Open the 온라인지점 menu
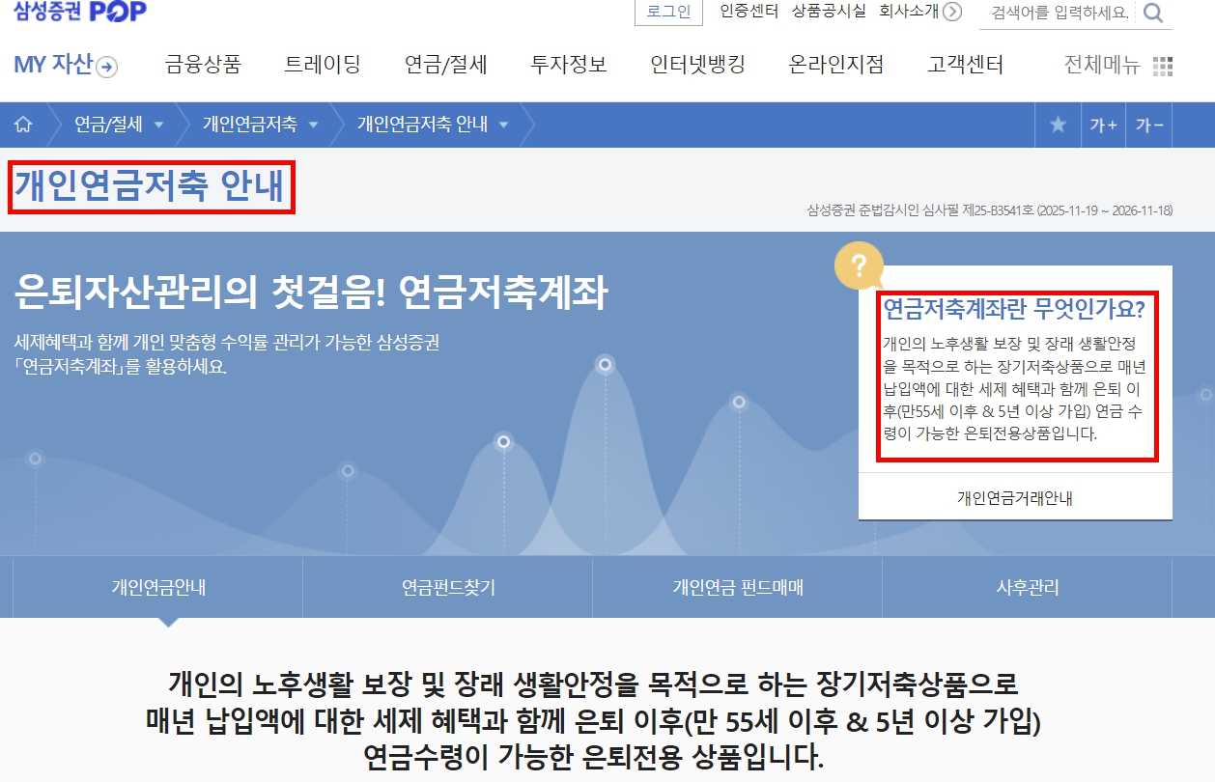 836,65
